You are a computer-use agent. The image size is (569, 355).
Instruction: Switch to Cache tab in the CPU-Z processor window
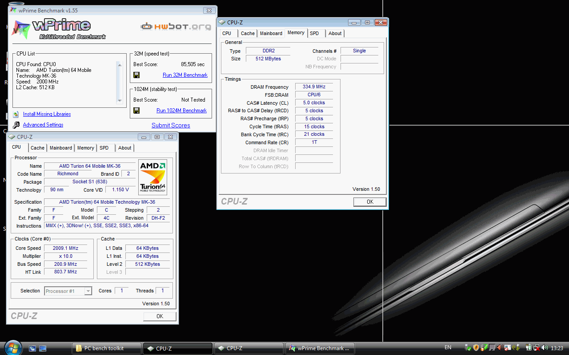pyautogui.click(x=37, y=148)
